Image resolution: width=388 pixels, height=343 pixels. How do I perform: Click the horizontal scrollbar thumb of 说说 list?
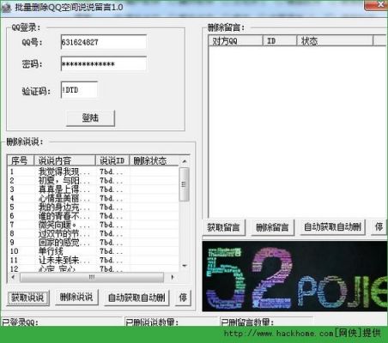pos(92,277)
